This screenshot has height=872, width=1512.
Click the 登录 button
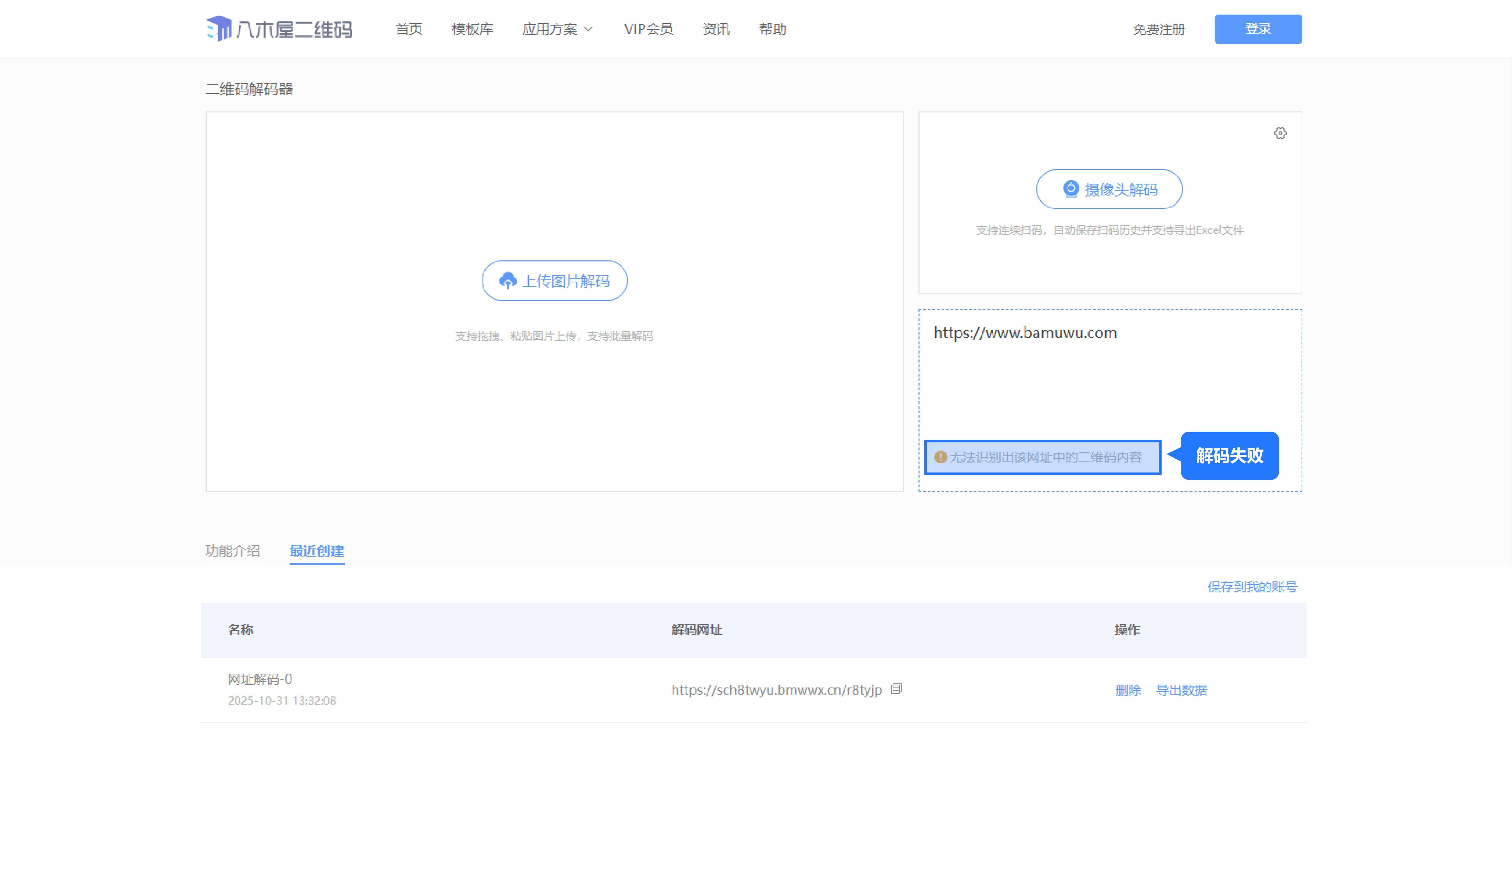[1258, 29]
